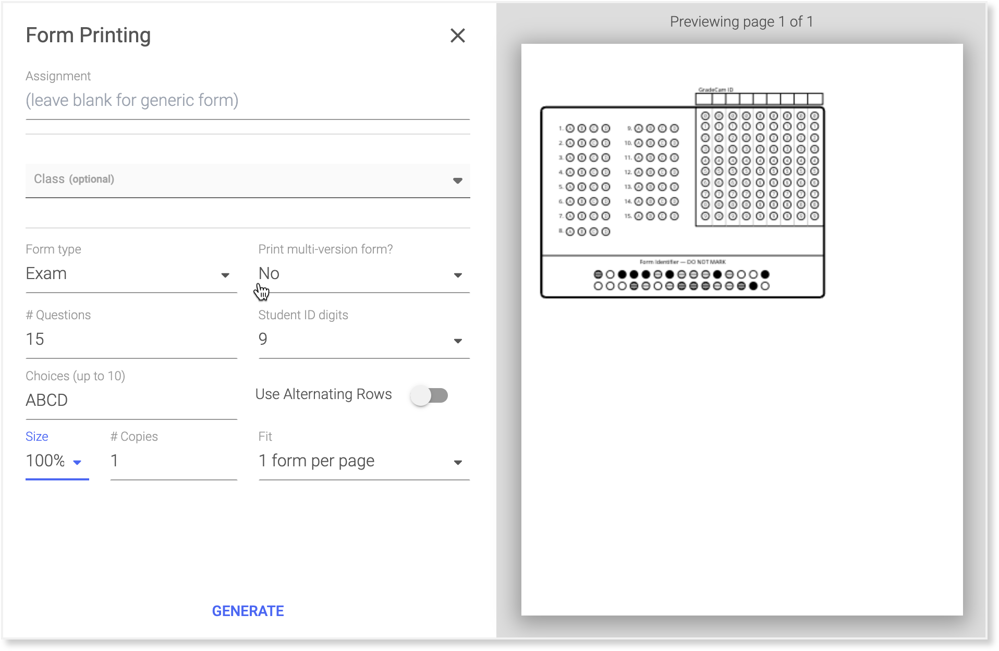Close the Form Printing dialog

coord(457,35)
